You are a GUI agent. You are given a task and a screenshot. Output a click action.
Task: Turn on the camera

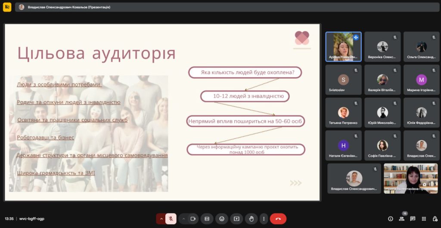pos(193,219)
